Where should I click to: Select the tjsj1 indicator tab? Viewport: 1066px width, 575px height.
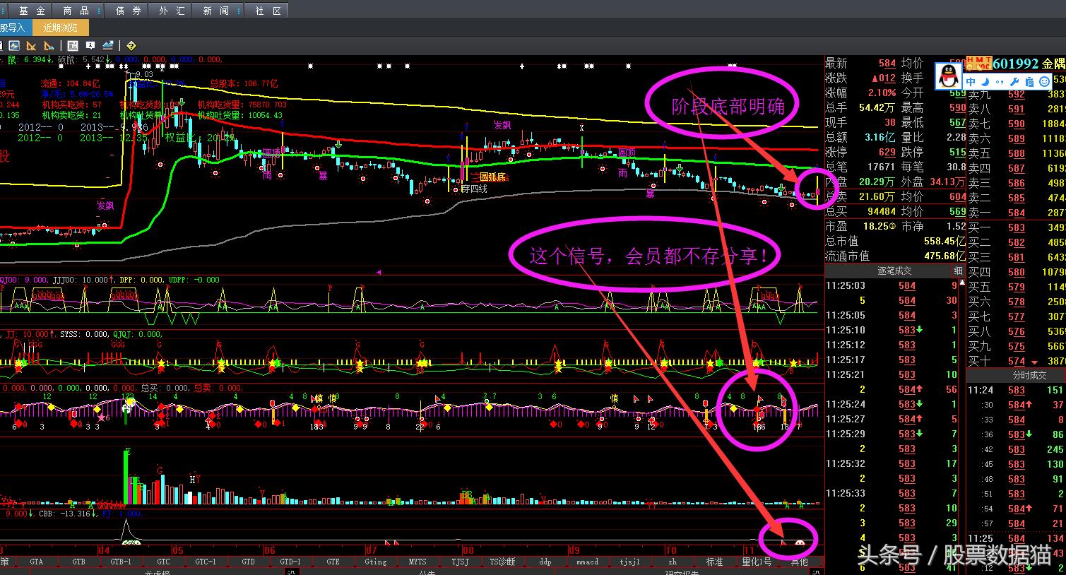tap(629, 562)
